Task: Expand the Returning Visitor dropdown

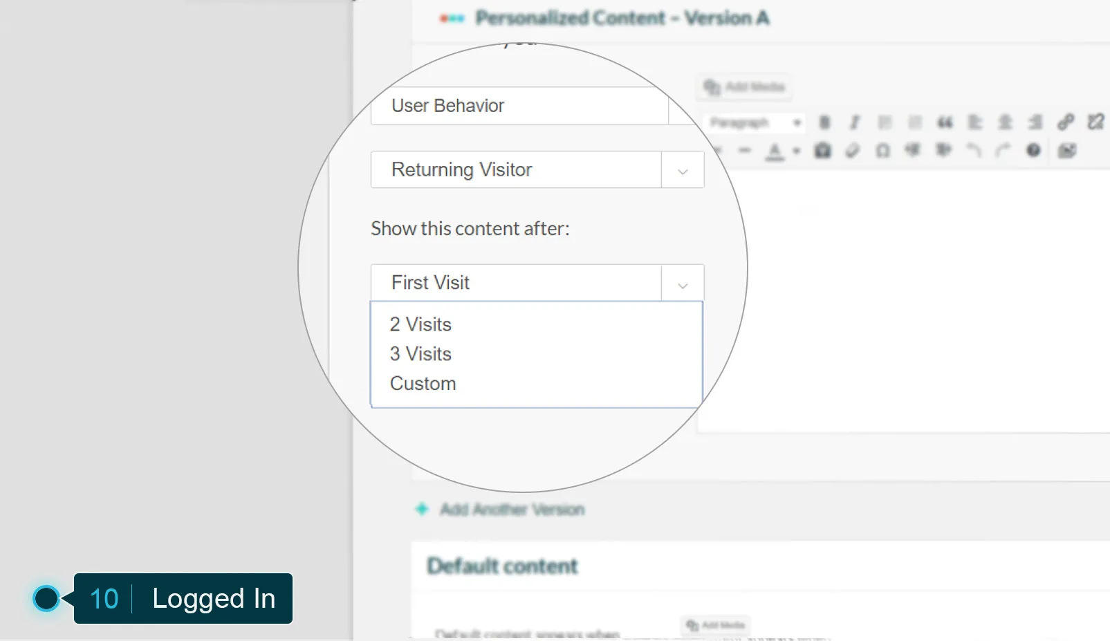Action: tap(682, 169)
